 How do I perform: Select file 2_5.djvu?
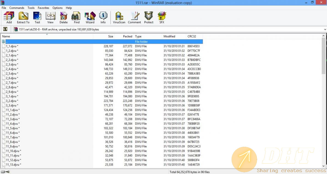pos(12,73)
